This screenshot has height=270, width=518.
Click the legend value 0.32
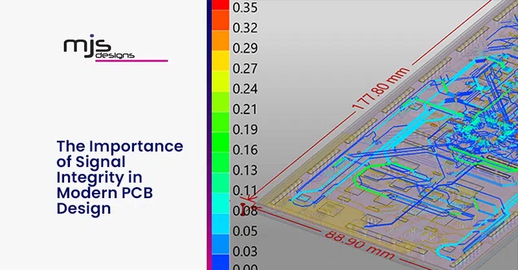click(245, 28)
